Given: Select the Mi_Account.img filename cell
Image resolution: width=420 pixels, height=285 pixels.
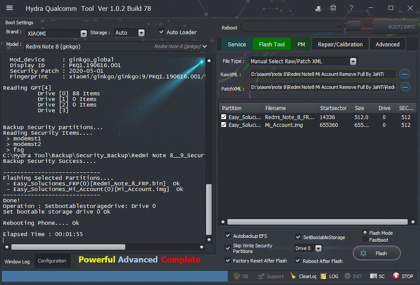Looking at the screenshot, I should (284, 125).
